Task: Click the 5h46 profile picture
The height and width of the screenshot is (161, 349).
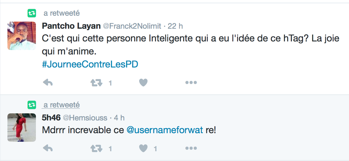Action: point(21,127)
